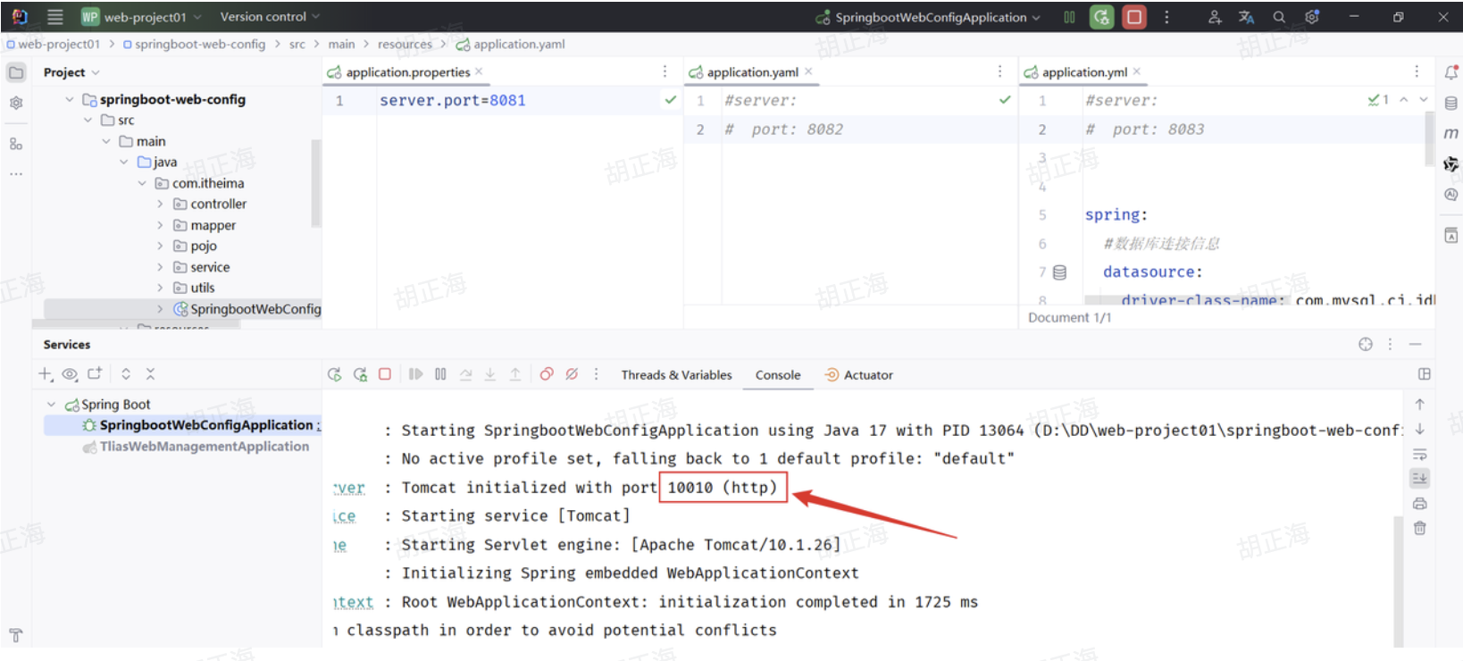This screenshot has width=1463, height=661.
Task: Open the Version control dropdown
Action: (269, 17)
